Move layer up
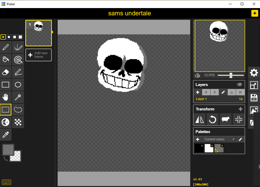The width and height of the screenshot is (260, 187). pos(206,92)
